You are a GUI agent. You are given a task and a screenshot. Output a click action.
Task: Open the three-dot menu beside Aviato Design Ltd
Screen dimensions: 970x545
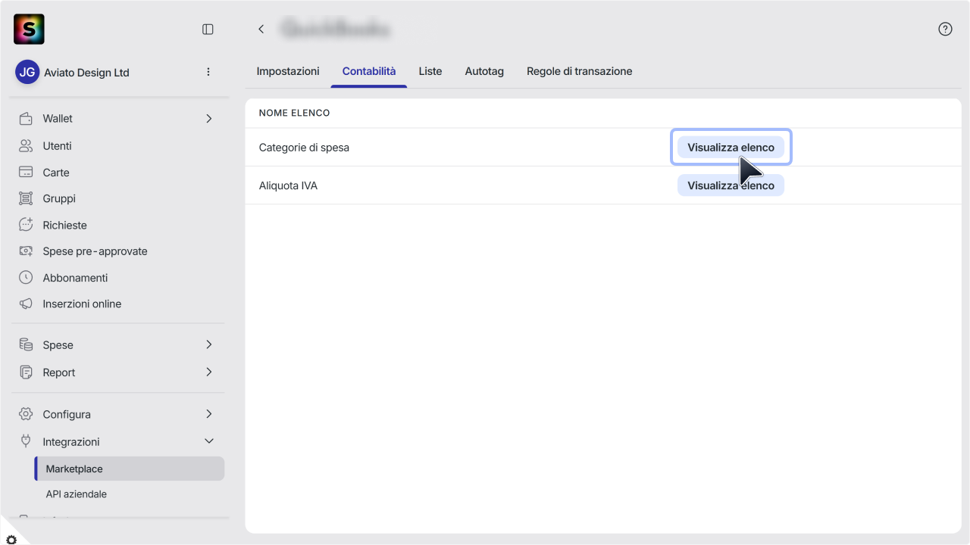208,72
